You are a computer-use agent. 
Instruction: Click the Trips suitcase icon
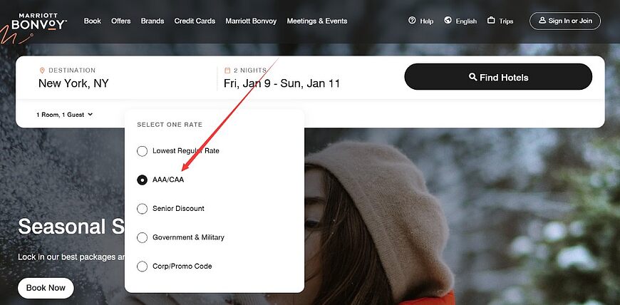tap(491, 20)
